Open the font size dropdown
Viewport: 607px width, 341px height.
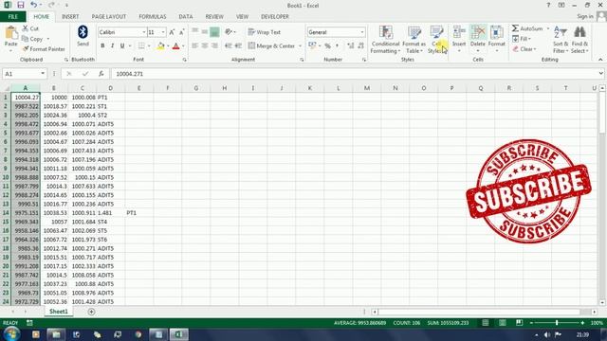pyautogui.click(x=163, y=32)
